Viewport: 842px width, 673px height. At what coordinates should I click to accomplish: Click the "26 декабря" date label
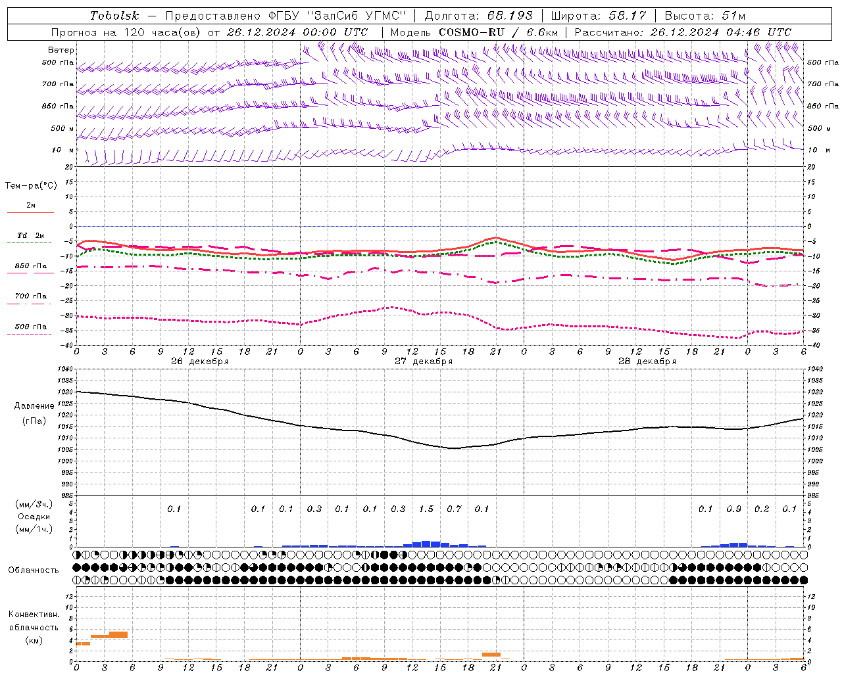[199, 361]
